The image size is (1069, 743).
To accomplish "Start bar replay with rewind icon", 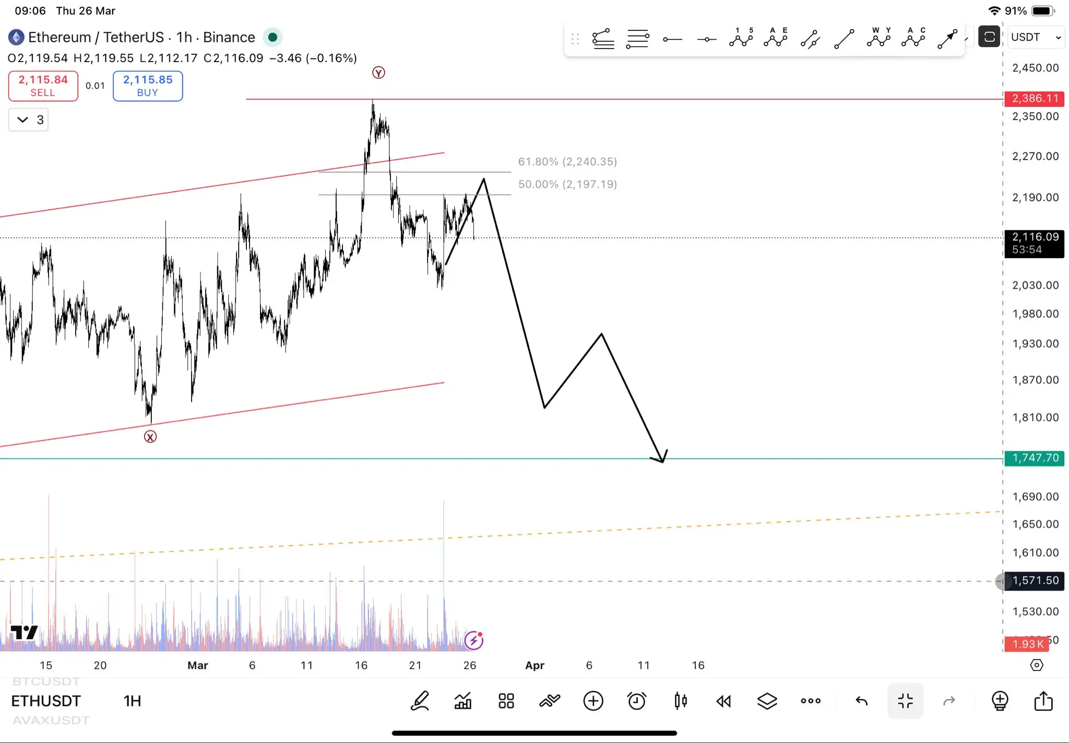I will click(x=723, y=701).
